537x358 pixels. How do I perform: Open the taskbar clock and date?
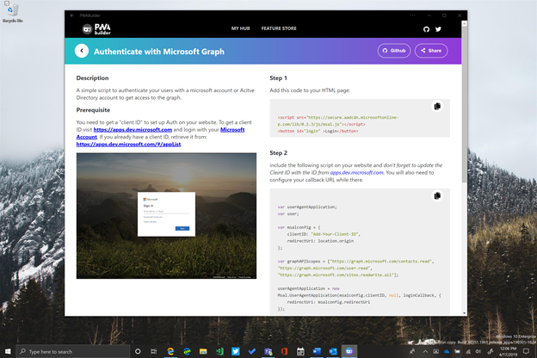point(509,351)
